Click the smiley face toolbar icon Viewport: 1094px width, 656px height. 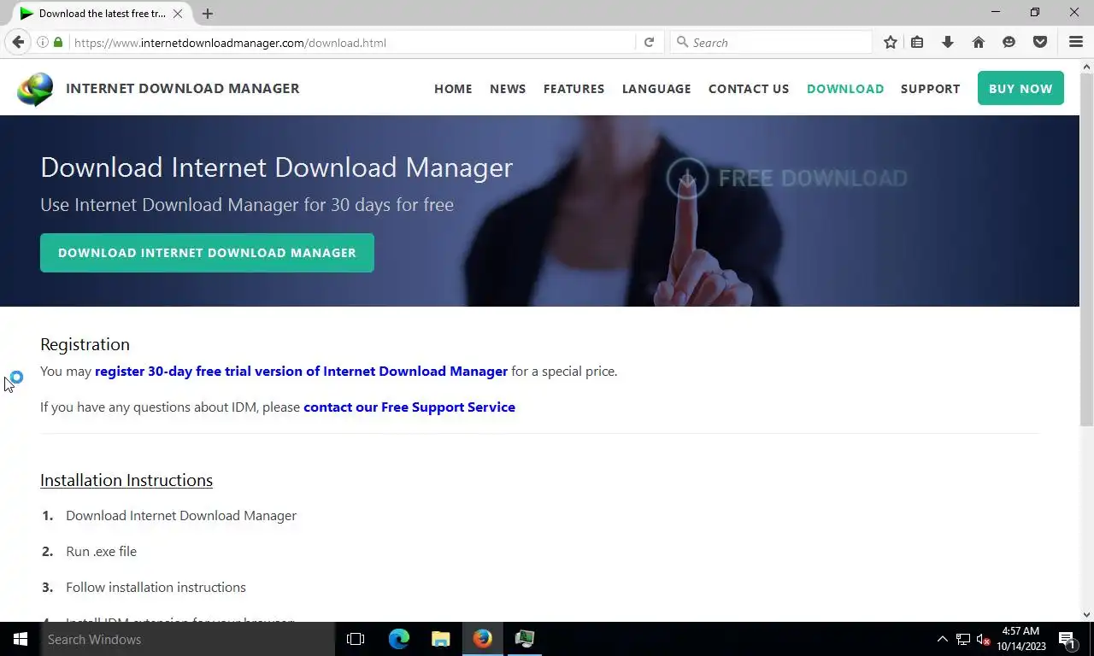[x=1009, y=42]
